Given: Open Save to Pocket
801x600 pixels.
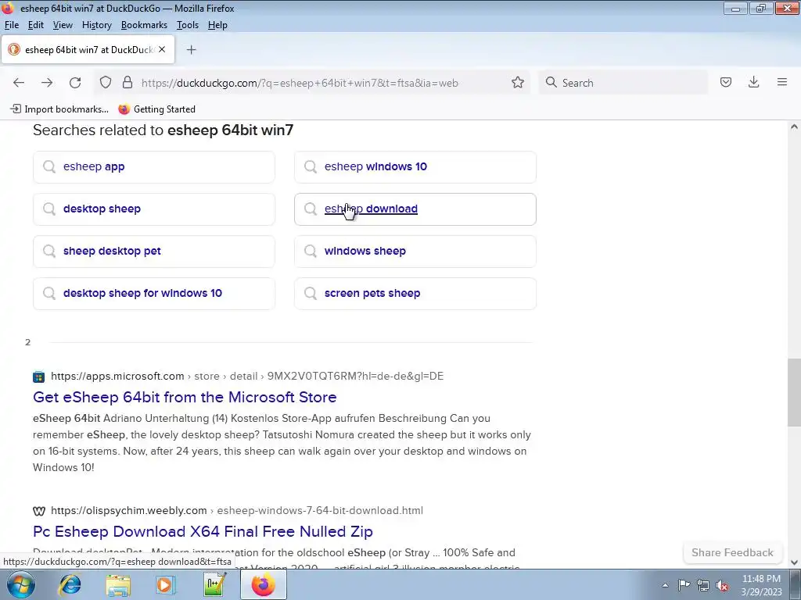Looking at the screenshot, I should coord(726,83).
